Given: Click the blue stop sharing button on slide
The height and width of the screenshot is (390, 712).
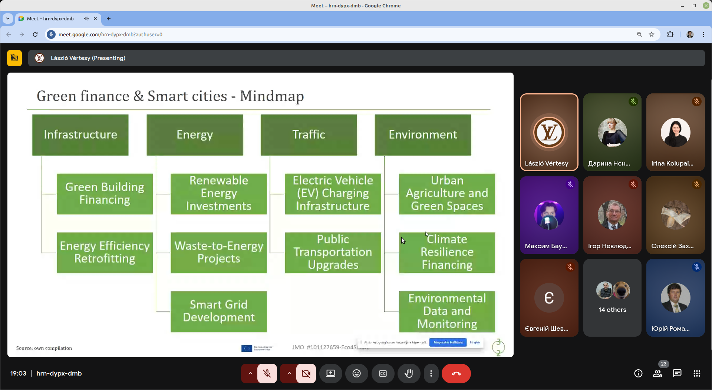Looking at the screenshot, I should tap(448, 342).
